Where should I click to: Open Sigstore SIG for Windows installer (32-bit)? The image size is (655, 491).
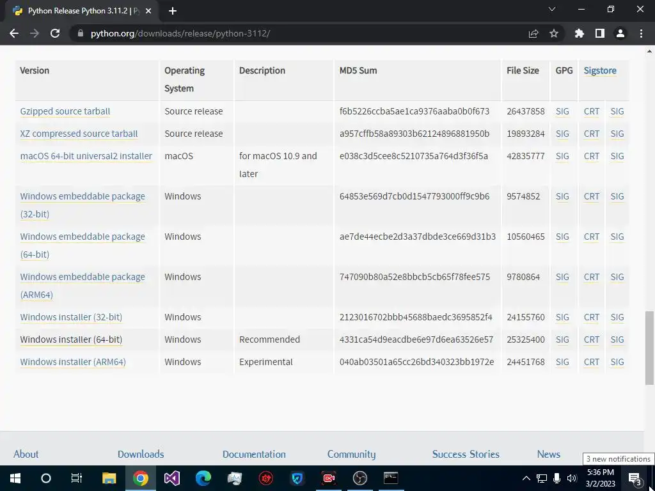coord(617,317)
